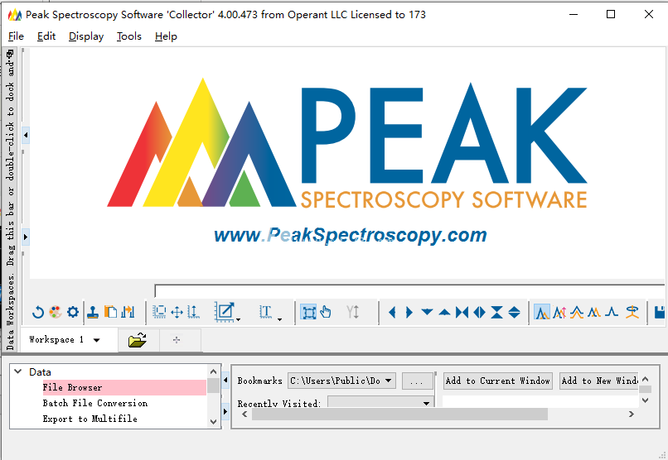Select the hand pointer tool
The width and height of the screenshot is (668, 460).
point(326,312)
